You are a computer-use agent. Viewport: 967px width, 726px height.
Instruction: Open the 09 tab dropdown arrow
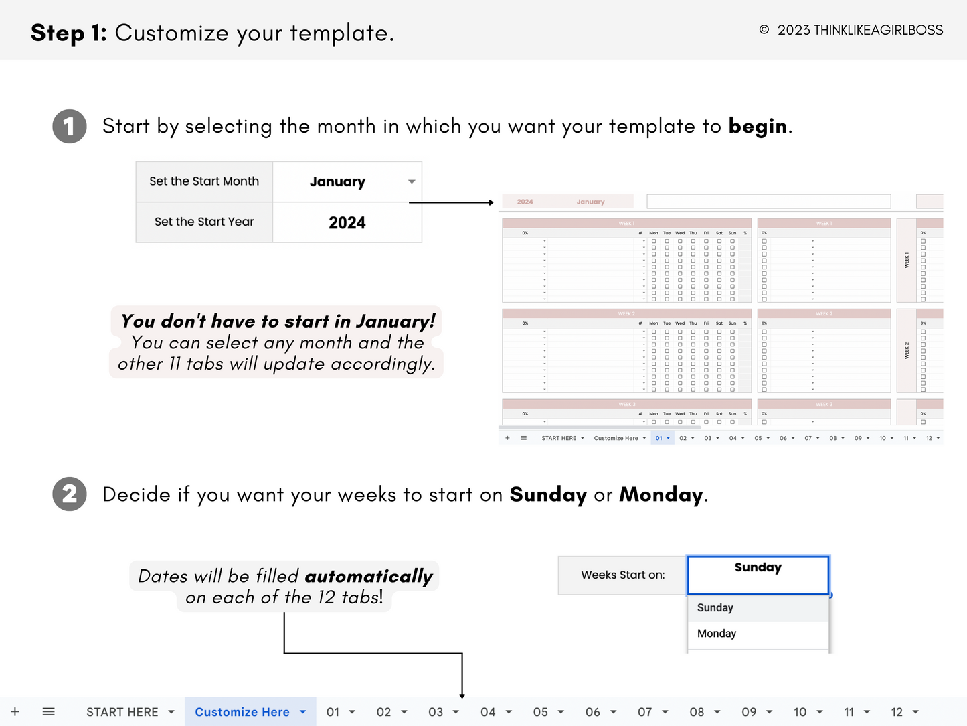pyautogui.click(x=770, y=712)
